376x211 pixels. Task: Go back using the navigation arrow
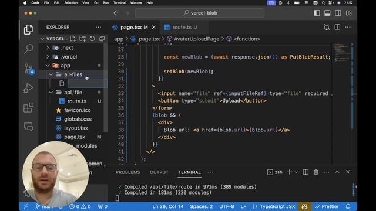pos(116,13)
